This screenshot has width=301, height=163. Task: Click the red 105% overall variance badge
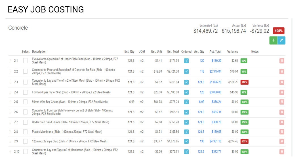(x=279, y=31)
